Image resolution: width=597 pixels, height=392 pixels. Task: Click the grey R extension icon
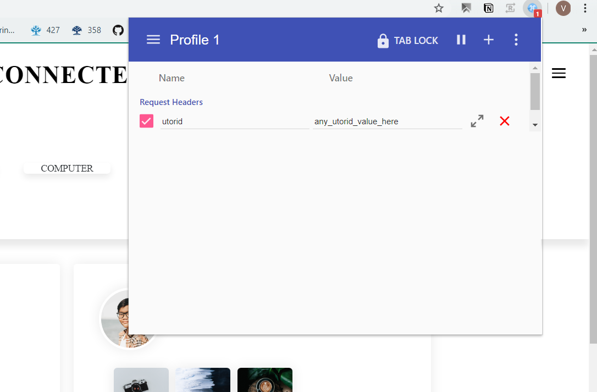[510, 8]
